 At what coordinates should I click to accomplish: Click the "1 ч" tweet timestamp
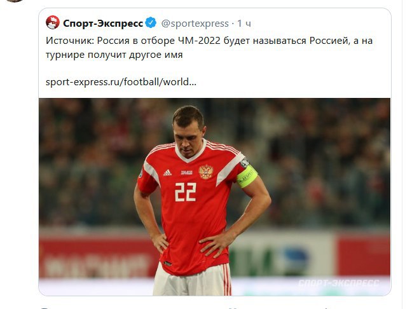pos(244,24)
